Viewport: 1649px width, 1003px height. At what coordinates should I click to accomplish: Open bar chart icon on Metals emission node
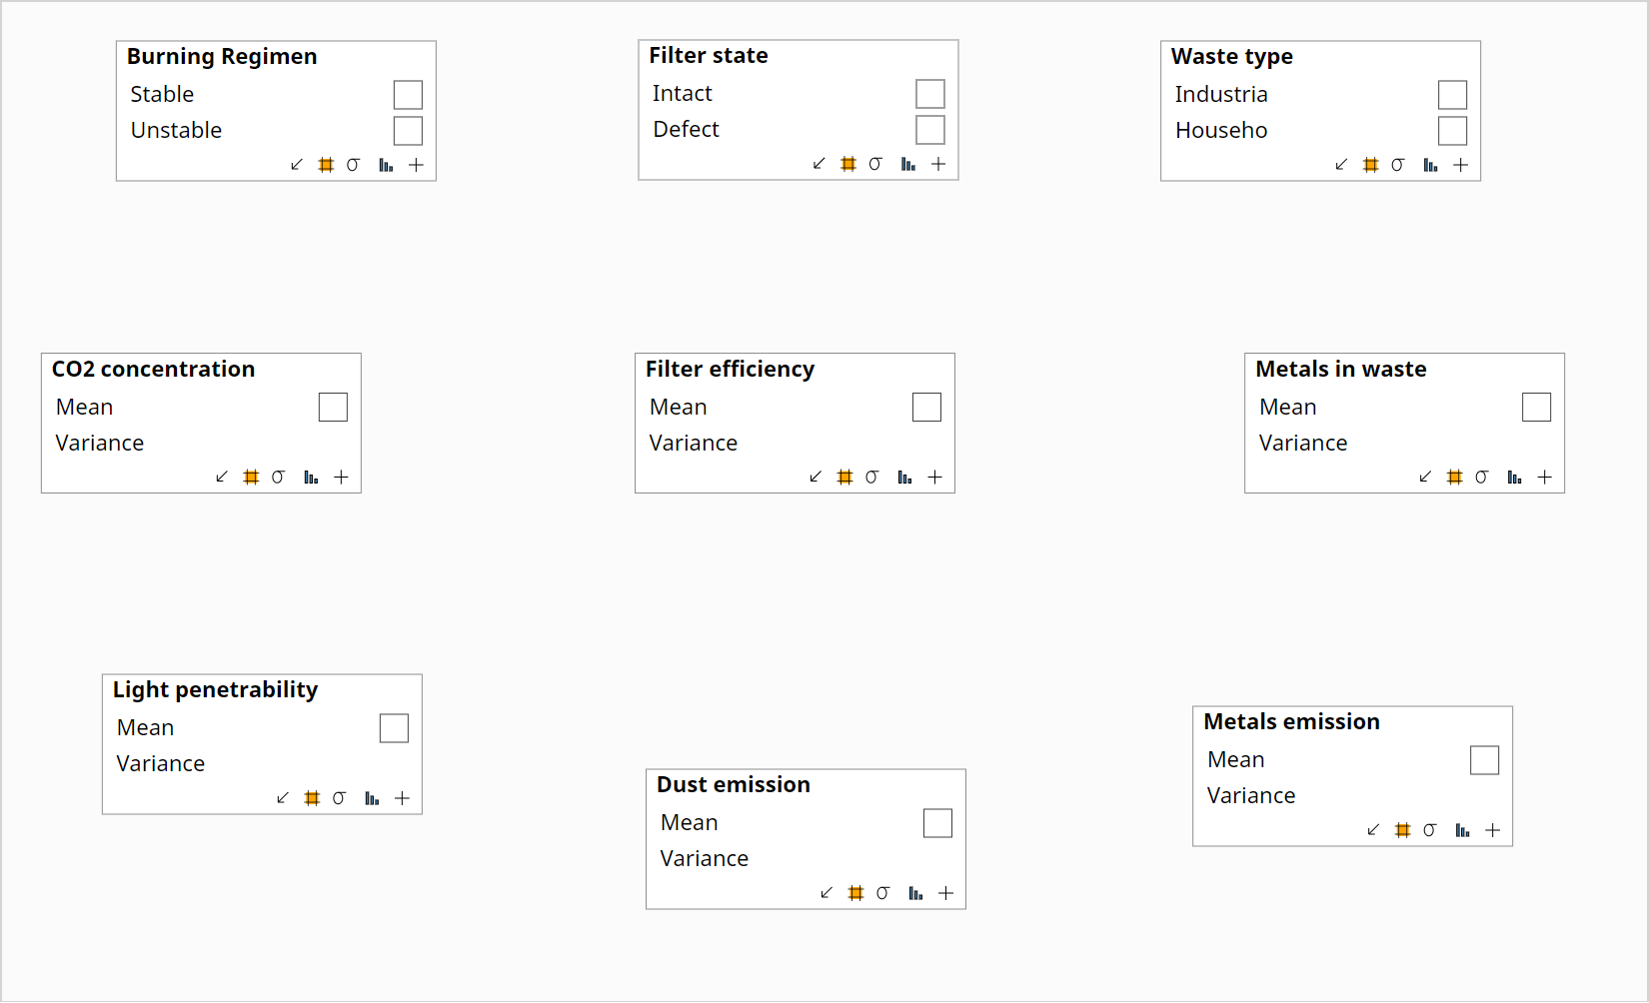pyautogui.click(x=1462, y=830)
